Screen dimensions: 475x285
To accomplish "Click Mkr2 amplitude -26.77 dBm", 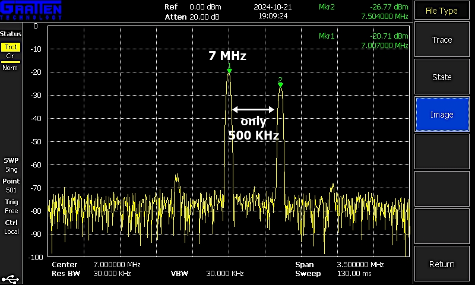I will [389, 7].
